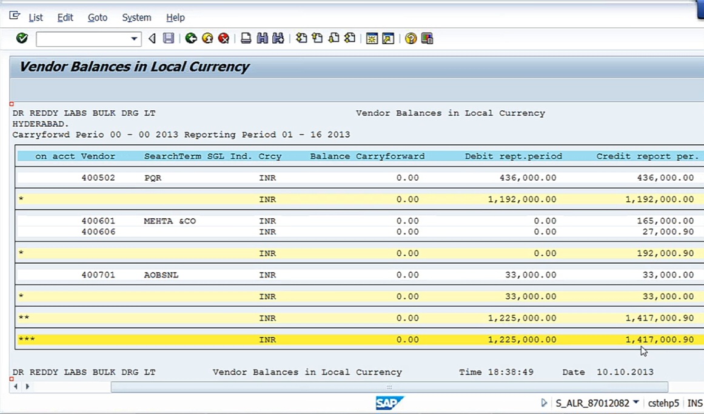Generate a shortcut with the arrow icon
This screenshot has height=414, width=704.
click(388, 39)
